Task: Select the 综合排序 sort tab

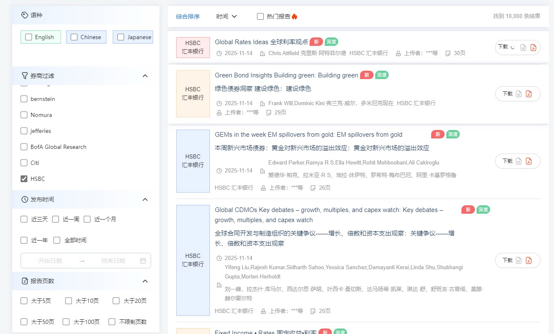Action: [x=188, y=16]
